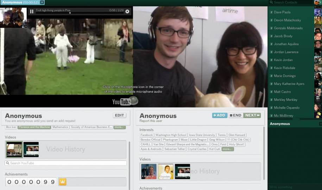Click the Search YouTube field
Image resolution: width=322 pixels, height=190 pixels.
click(x=66, y=163)
